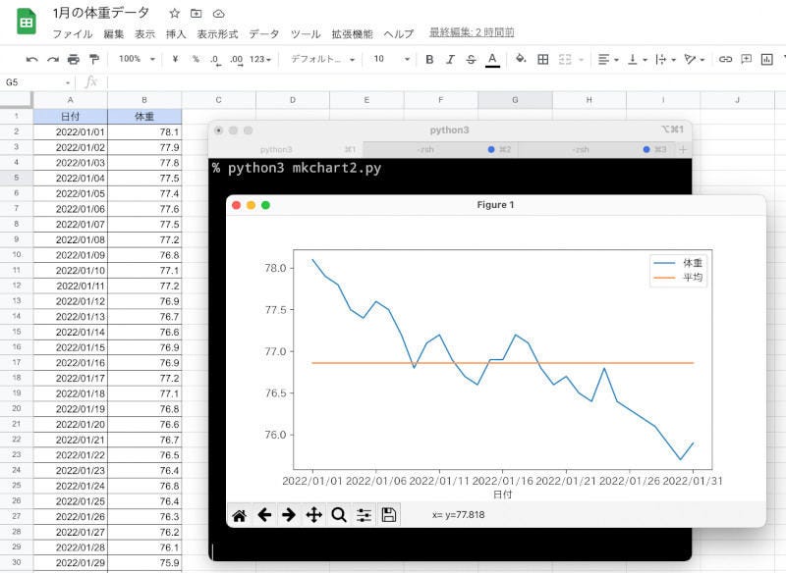This screenshot has width=786, height=573.
Task: Open the last edited history link
Action: pyautogui.click(x=472, y=33)
